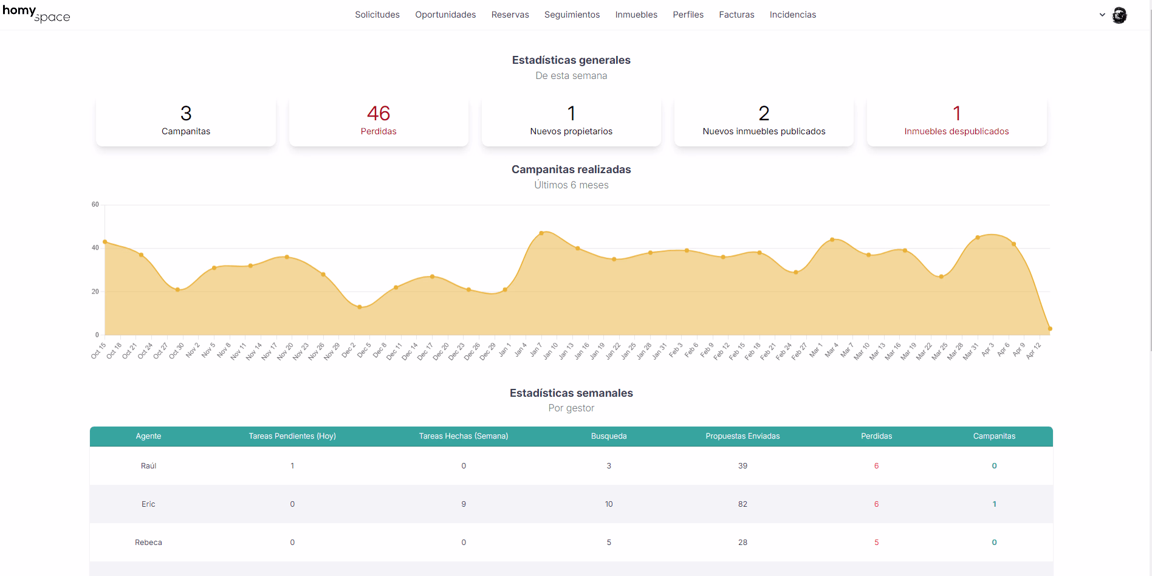Screen dimensions: 1152x576
Task: Click the last chart data point near zero
Action: 1050,329
